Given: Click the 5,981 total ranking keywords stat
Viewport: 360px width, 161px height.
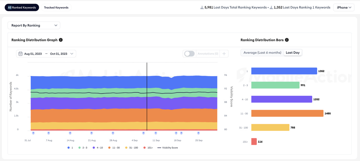Looking at the screenshot, I should click(x=236, y=8).
